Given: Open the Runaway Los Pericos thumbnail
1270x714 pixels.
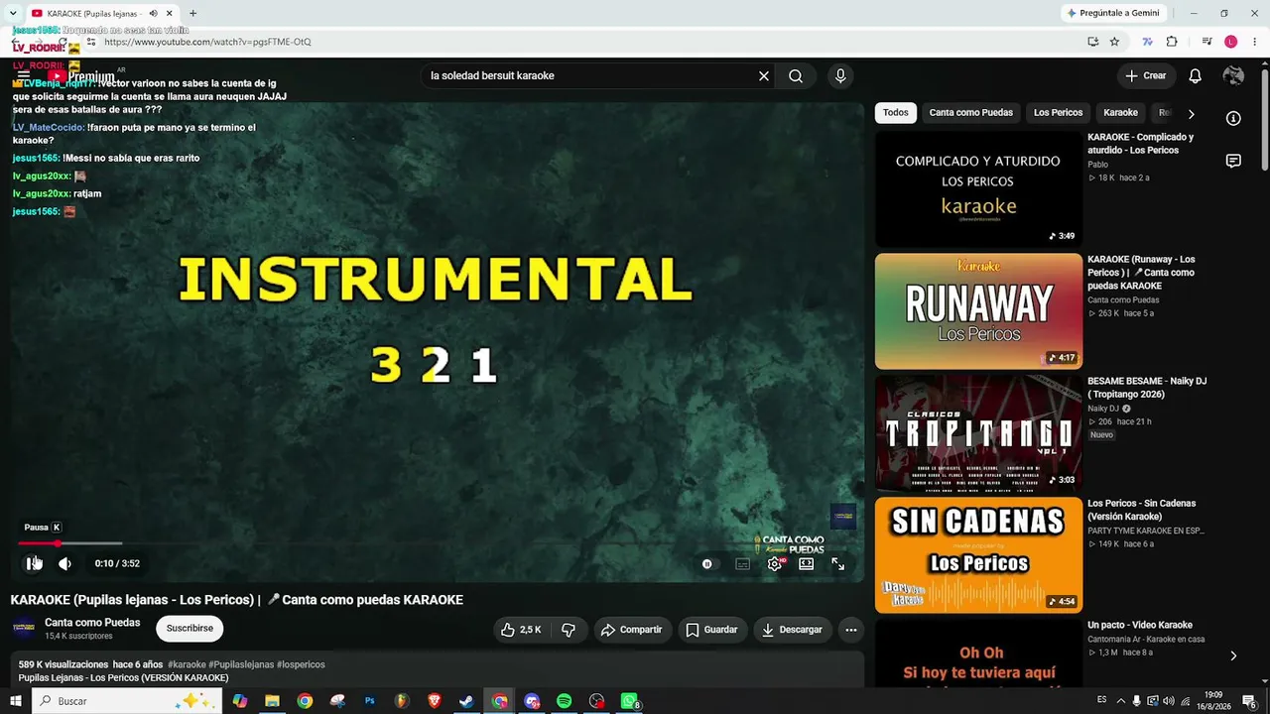Looking at the screenshot, I should [978, 311].
